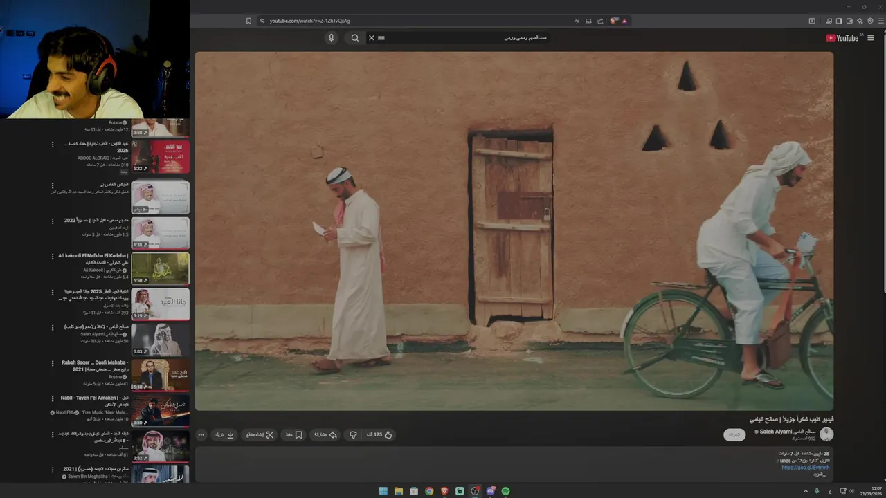The height and width of the screenshot is (498, 886).
Task: Open options menu for 5:03 Saleh Alyami video
Action: click(53, 327)
